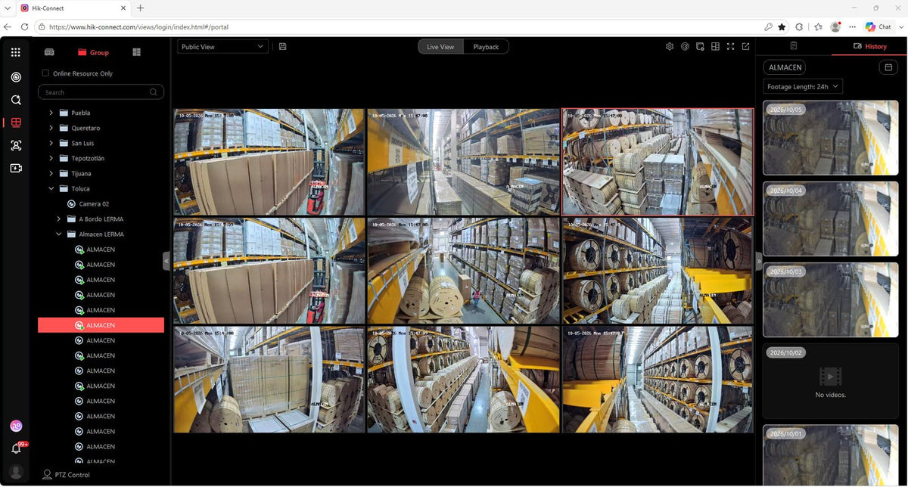Collapse the Toluca folder

[x=51, y=188]
